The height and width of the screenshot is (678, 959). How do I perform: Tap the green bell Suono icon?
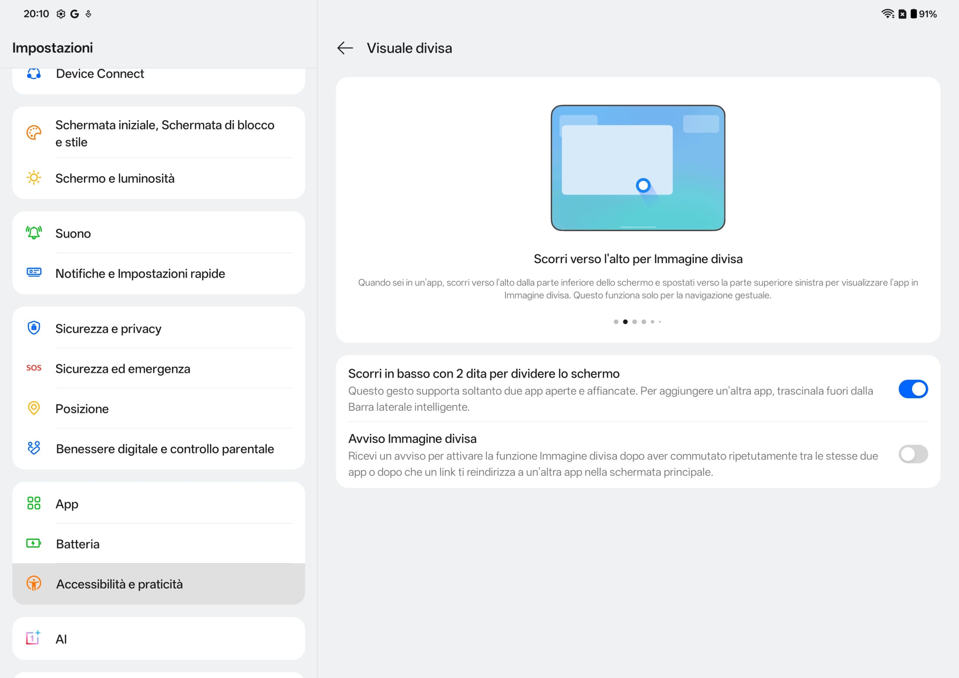pos(34,233)
